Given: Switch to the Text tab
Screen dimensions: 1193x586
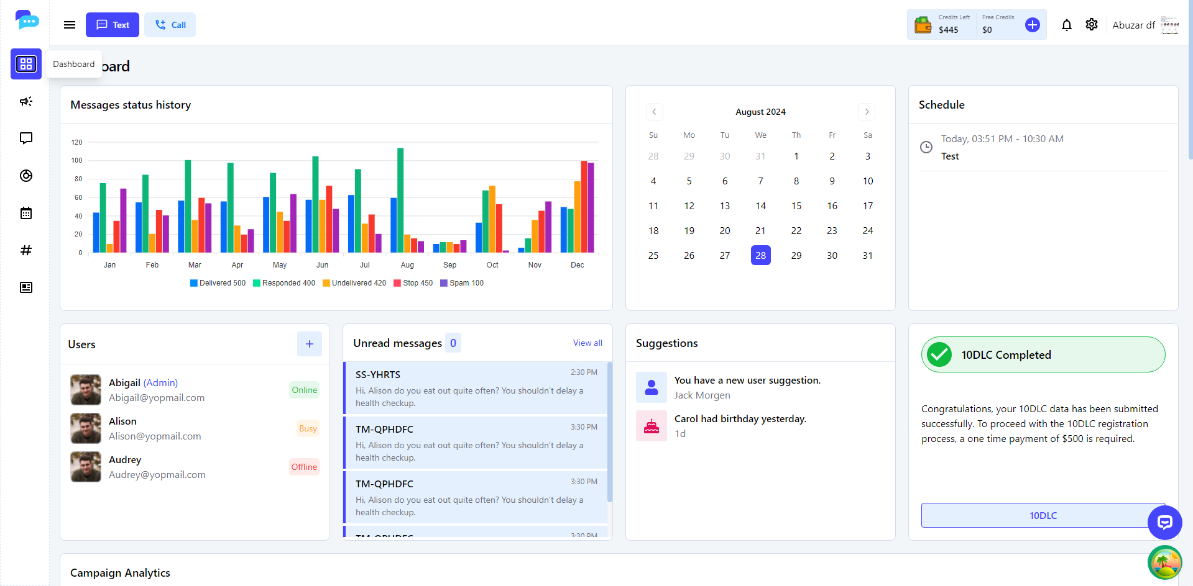Looking at the screenshot, I should pyautogui.click(x=112, y=25).
